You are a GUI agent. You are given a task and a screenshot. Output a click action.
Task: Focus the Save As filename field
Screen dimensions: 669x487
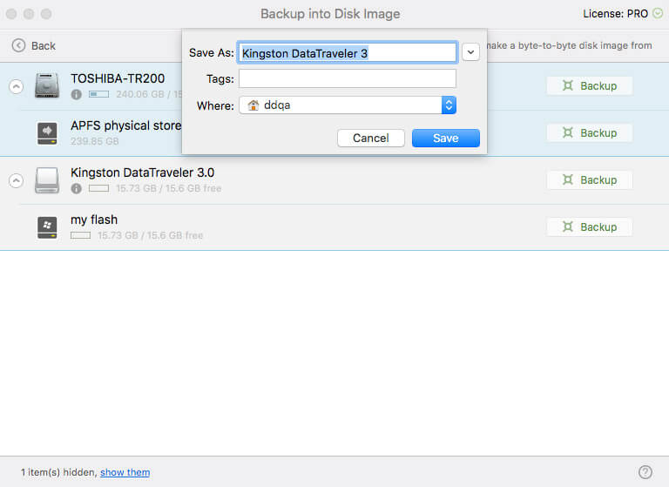[348, 52]
